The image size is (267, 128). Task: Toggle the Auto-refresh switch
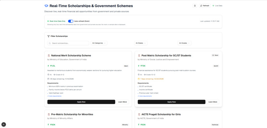(71, 21)
